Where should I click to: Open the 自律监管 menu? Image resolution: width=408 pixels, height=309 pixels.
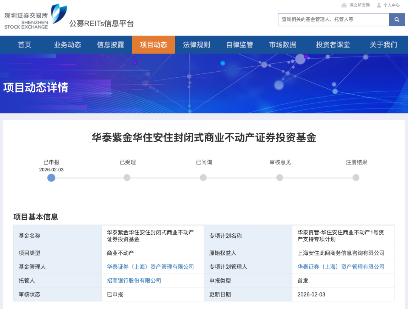coord(240,45)
